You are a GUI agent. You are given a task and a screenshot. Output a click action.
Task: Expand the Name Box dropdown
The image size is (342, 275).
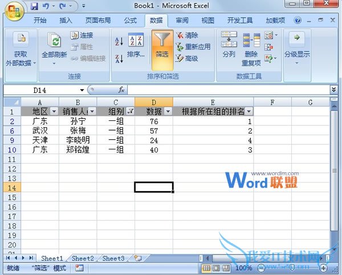82,90
